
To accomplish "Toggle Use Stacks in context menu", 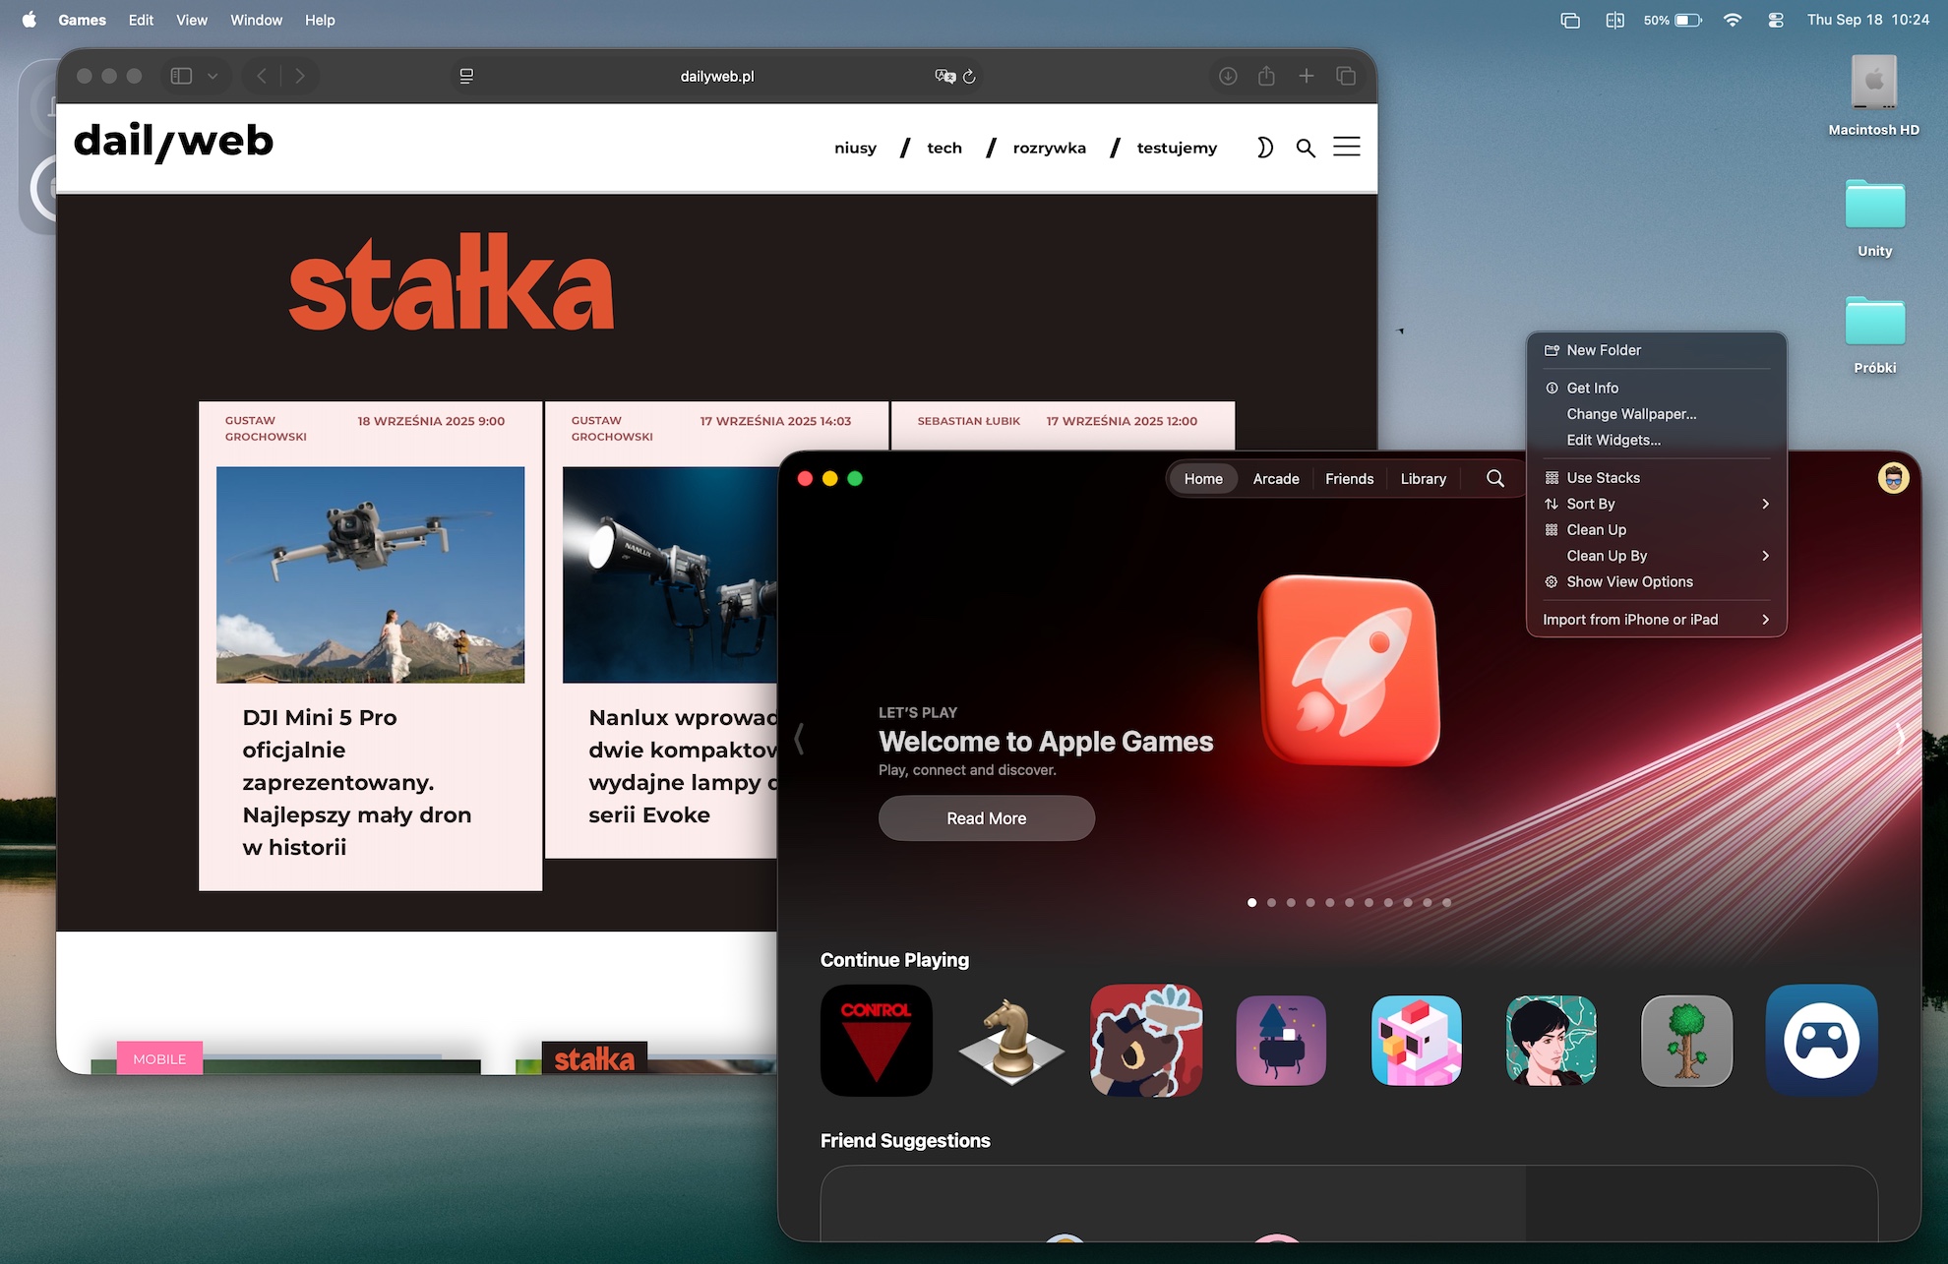I will coord(1603,478).
